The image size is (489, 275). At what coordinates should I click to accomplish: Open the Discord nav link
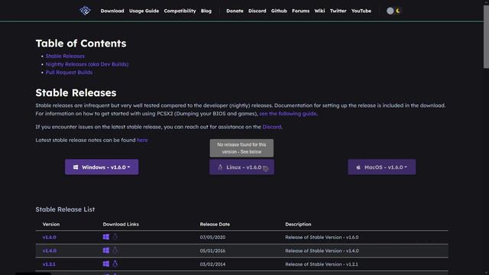click(x=257, y=11)
